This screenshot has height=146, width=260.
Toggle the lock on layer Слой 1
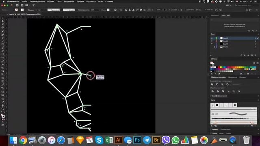tap(214, 47)
